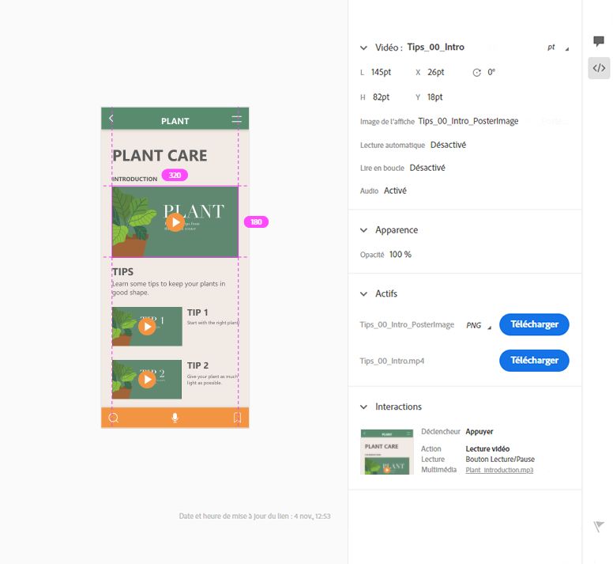The width and height of the screenshot is (613, 564).
Task: Select the 'Learn some tips' description text
Action: tap(169, 288)
